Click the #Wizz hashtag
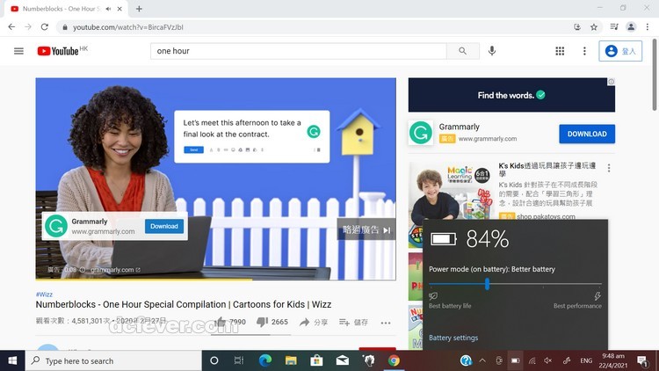 click(44, 294)
